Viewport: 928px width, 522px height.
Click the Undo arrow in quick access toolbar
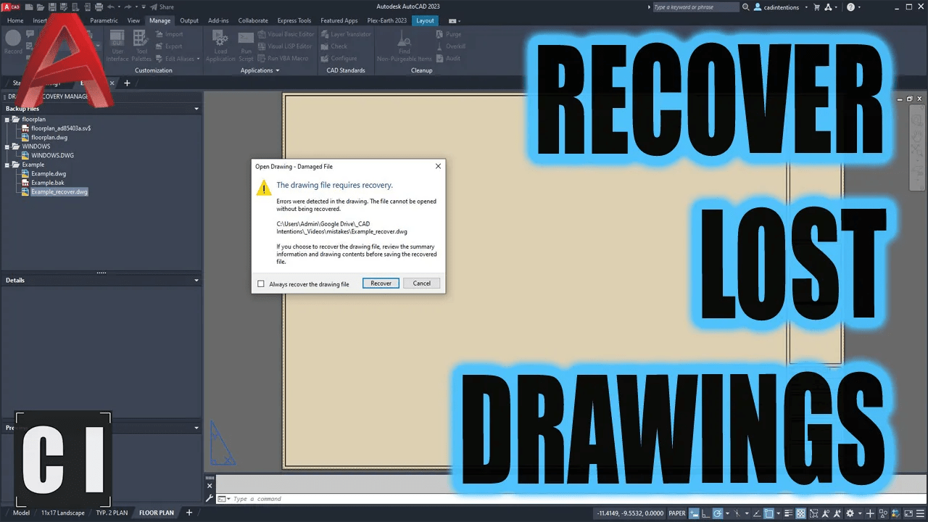click(110, 7)
